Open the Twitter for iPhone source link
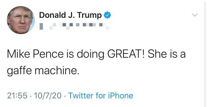207x107 pixels. [101, 96]
